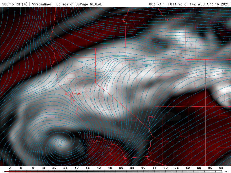Click the colorbar label "0"
The width and height of the screenshot is (231, 173).
[x=10, y=168]
